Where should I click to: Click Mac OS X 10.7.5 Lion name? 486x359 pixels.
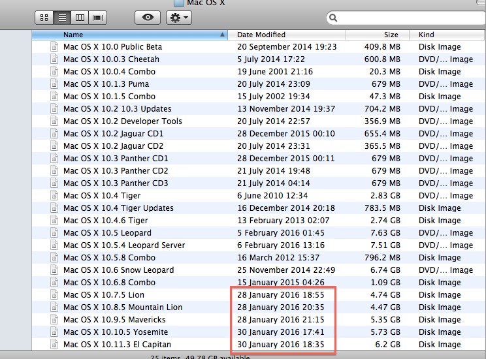pyautogui.click(x=104, y=295)
